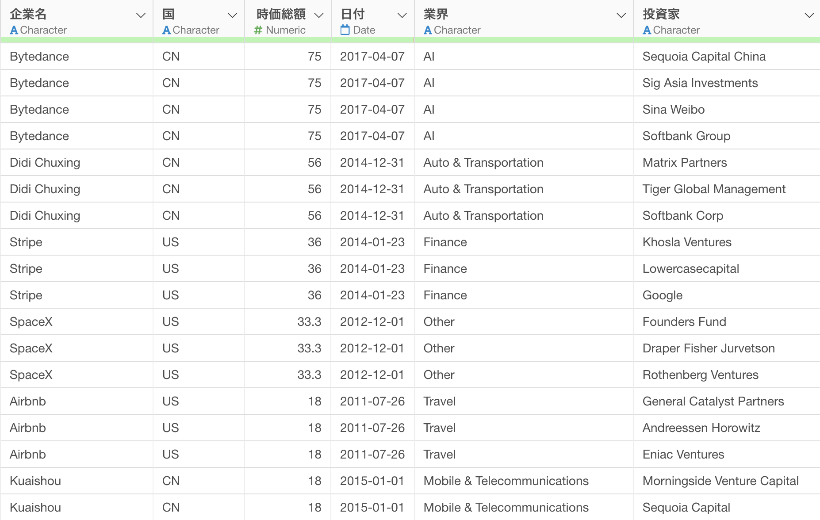Click value 33.3 in the Draper Fisher Jurvetson row
The image size is (820, 520).
click(x=310, y=348)
